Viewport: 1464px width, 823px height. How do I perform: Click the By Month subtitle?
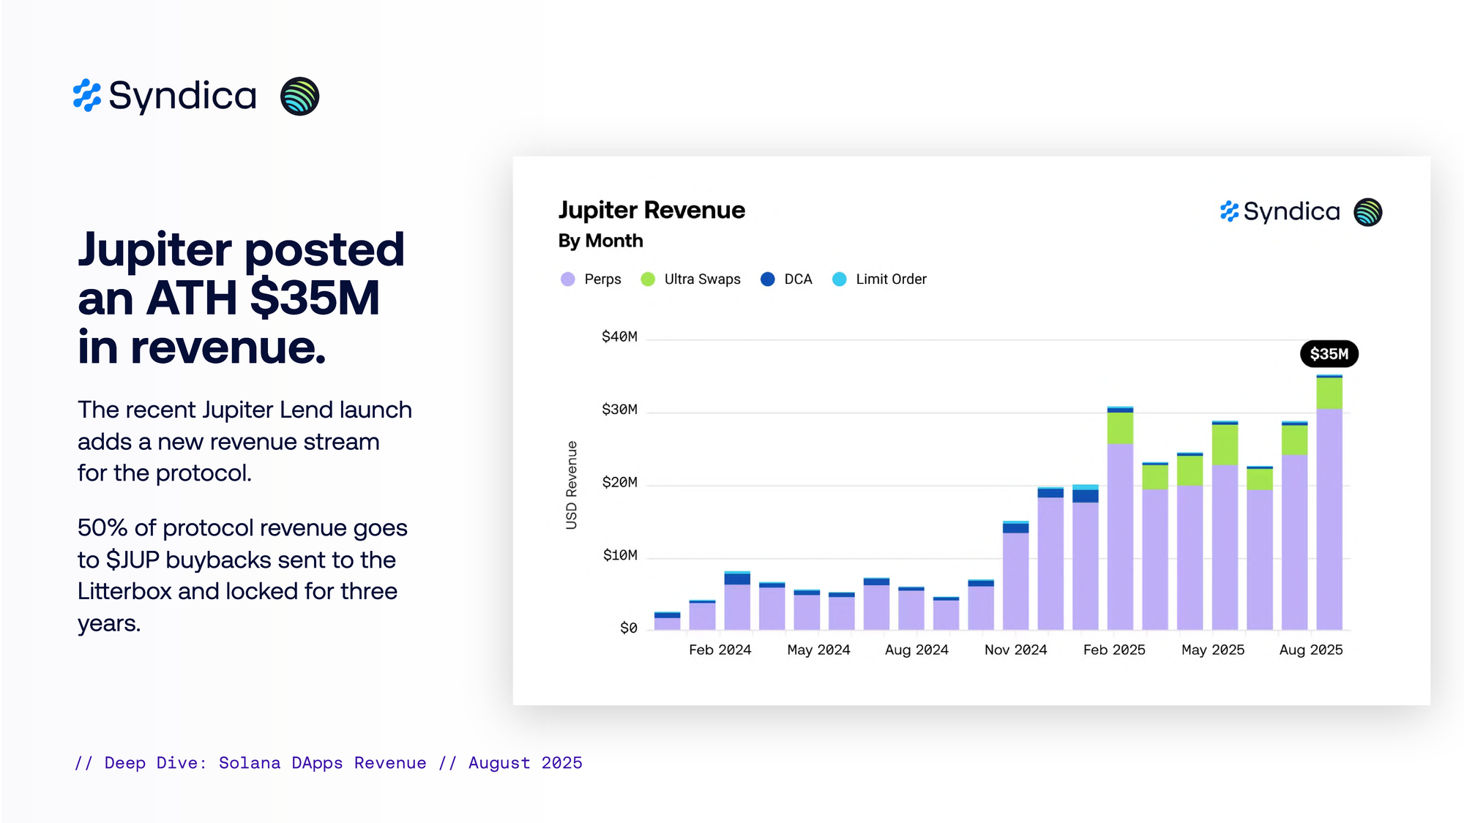(x=600, y=241)
